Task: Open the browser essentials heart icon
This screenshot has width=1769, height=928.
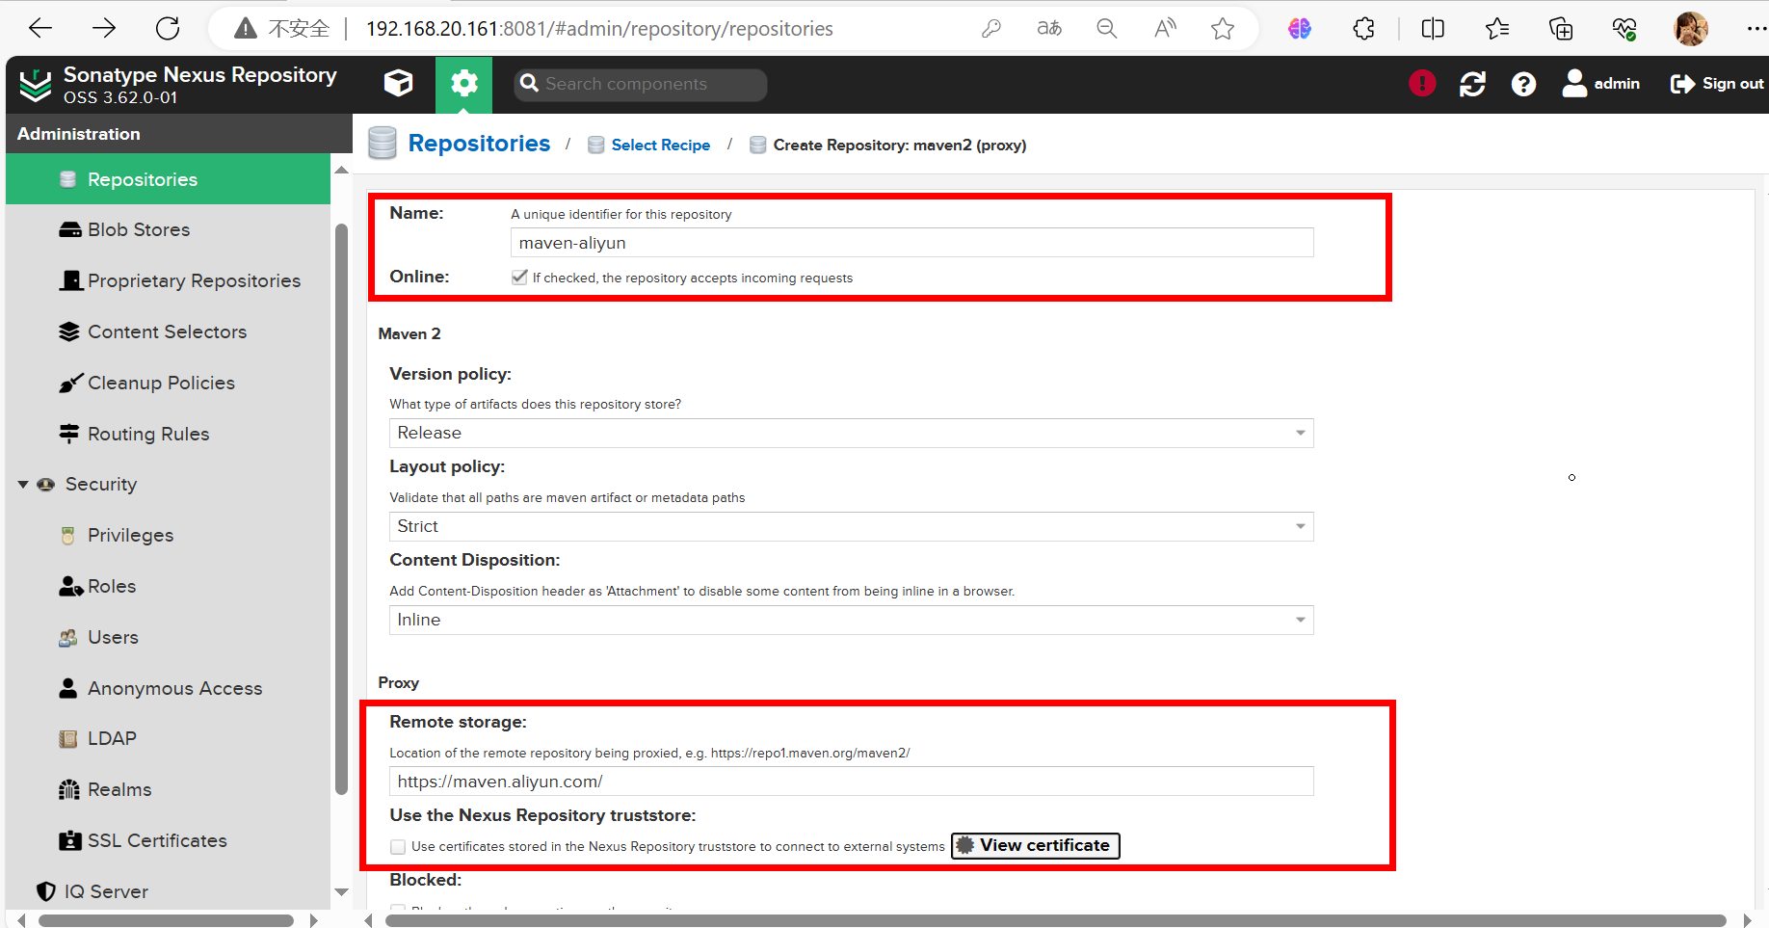Action: click(x=1624, y=29)
